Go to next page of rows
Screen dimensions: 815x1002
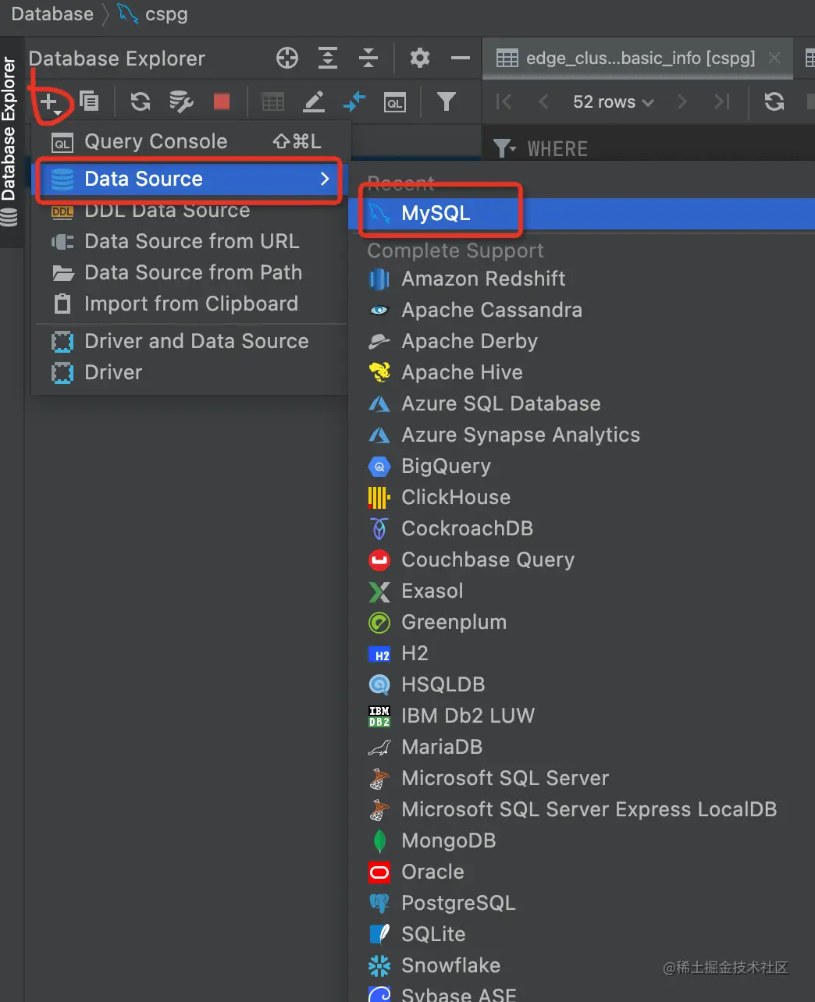[682, 101]
